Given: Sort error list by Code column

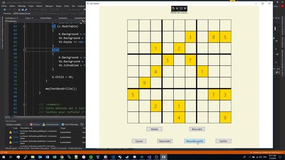Looking at the screenshot, I should pyautogui.click(x=15, y=128).
